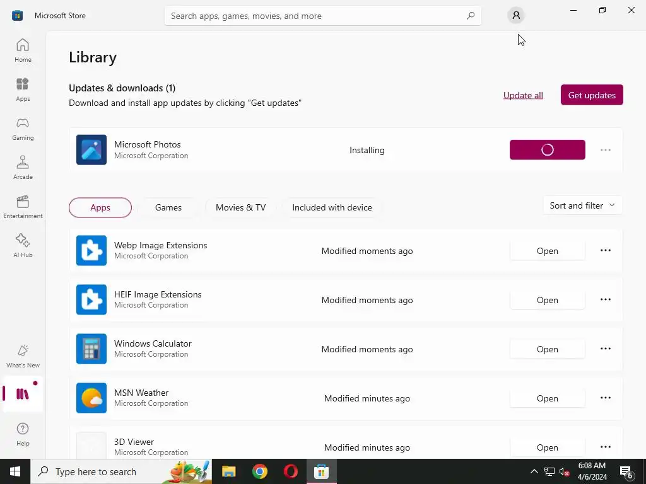
Task: Open the Apps section in sidebar
Action: click(23, 89)
